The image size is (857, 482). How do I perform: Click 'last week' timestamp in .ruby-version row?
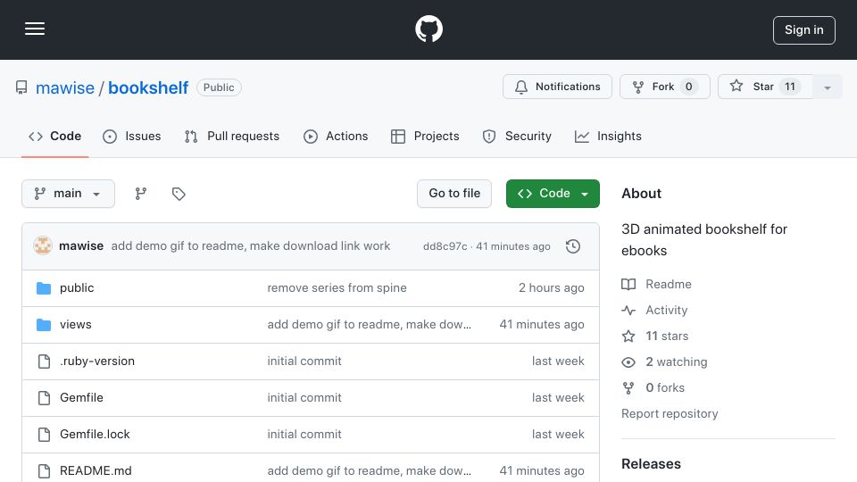(x=558, y=361)
